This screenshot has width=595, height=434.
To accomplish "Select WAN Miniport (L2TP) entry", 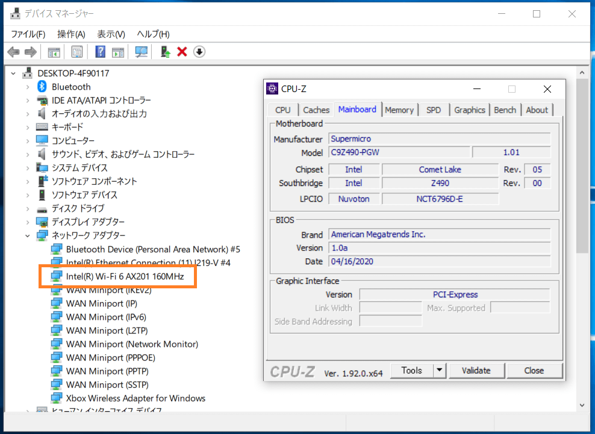I will (107, 330).
